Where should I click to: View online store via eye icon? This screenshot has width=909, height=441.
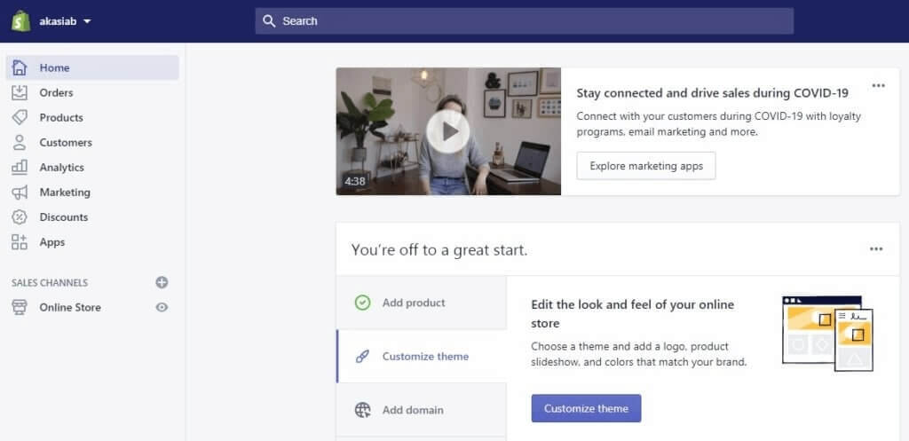pos(162,307)
